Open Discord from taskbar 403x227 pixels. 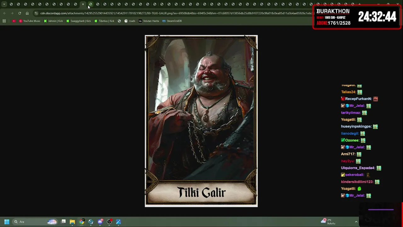click(100, 222)
